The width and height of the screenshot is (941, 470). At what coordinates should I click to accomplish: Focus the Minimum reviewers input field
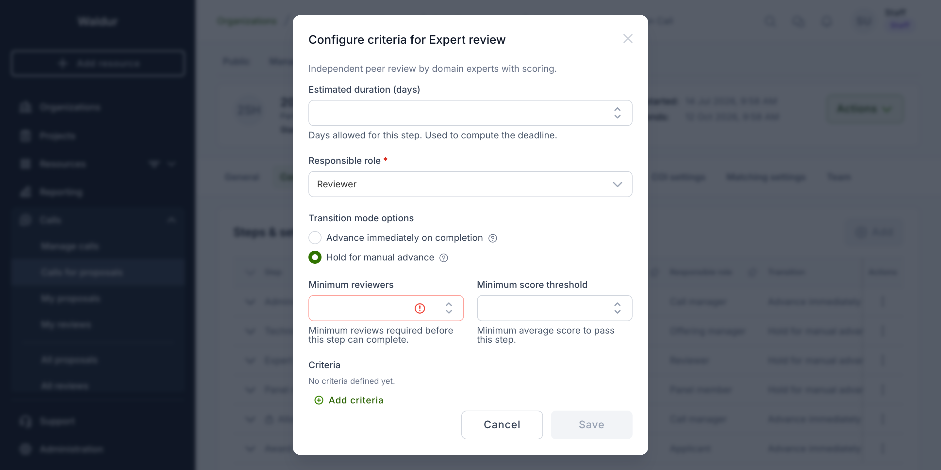point(386,308)
